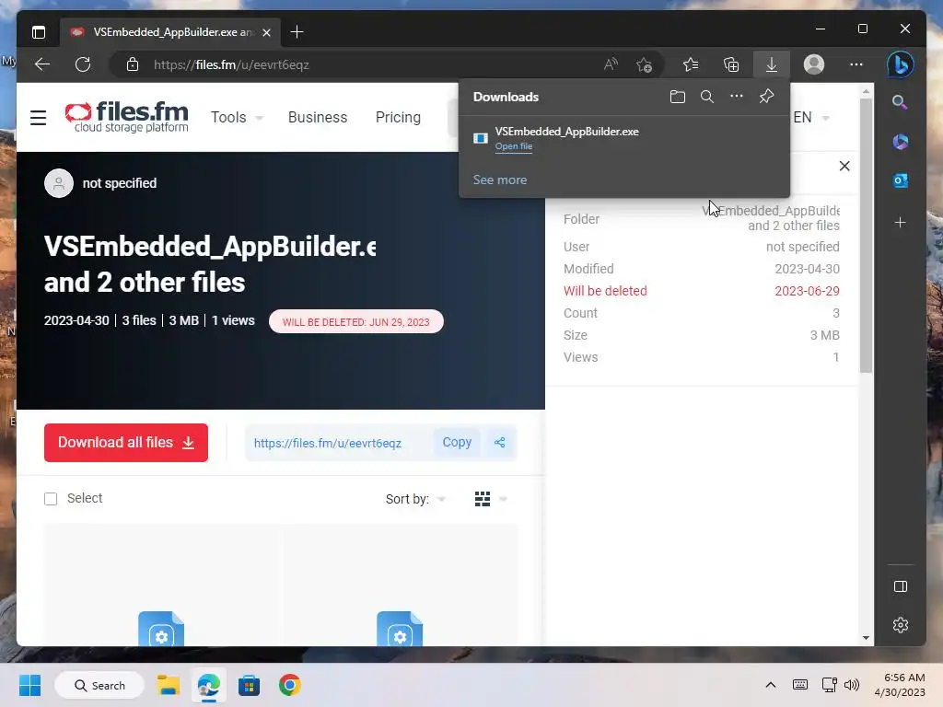Viewport: 943px width, 707px height.
Task: Open Microsoft 365 icon in sidebar
Action: [x=901, y=142]
